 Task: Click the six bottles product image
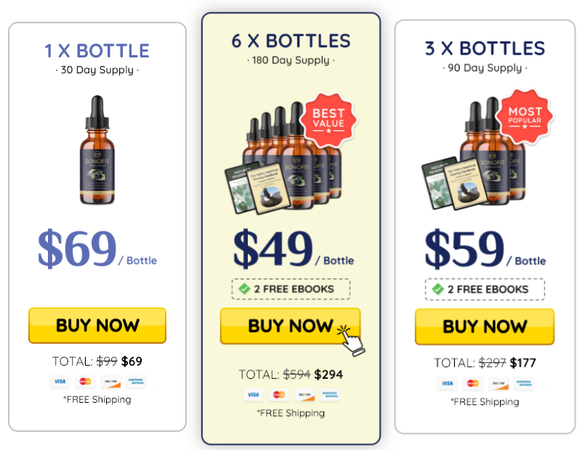point(283,157)
